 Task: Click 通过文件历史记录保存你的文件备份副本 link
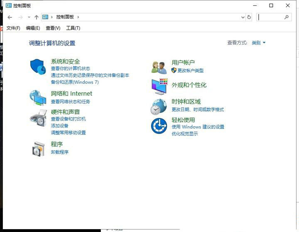click(90, 75)
